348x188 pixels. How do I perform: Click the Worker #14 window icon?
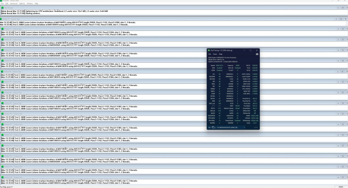[x=3, y=156]
